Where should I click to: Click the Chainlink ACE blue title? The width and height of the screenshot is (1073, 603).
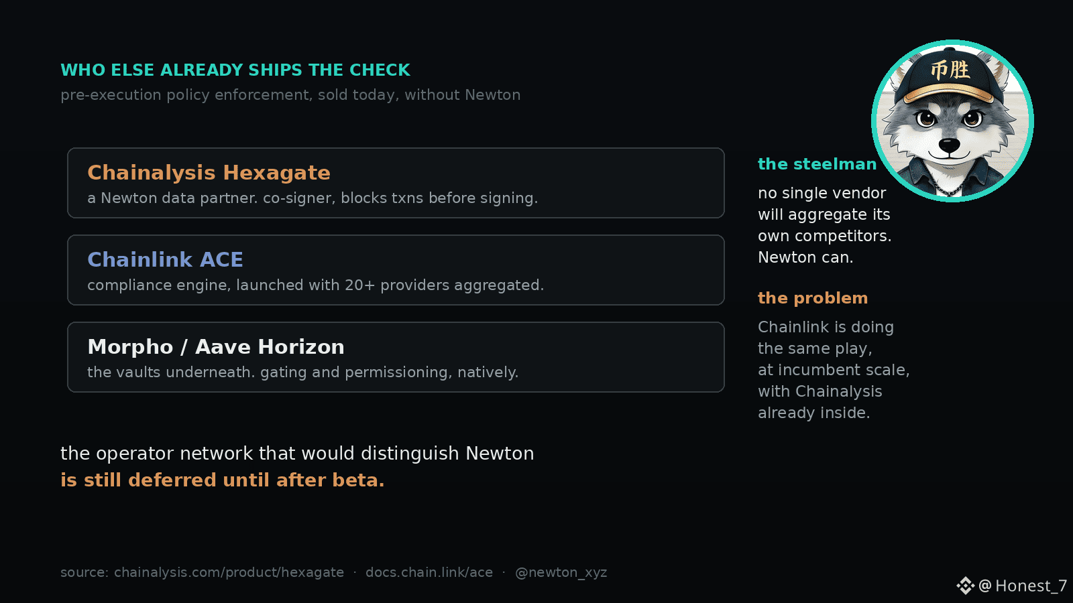(x=165, y=260)
